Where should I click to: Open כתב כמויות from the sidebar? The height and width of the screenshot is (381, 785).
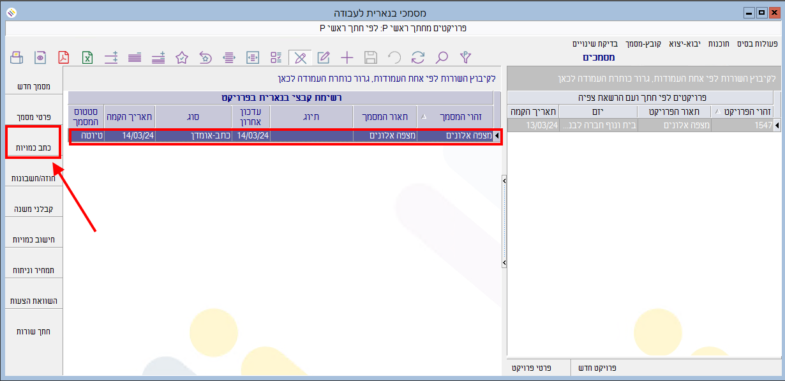(33, 147)
